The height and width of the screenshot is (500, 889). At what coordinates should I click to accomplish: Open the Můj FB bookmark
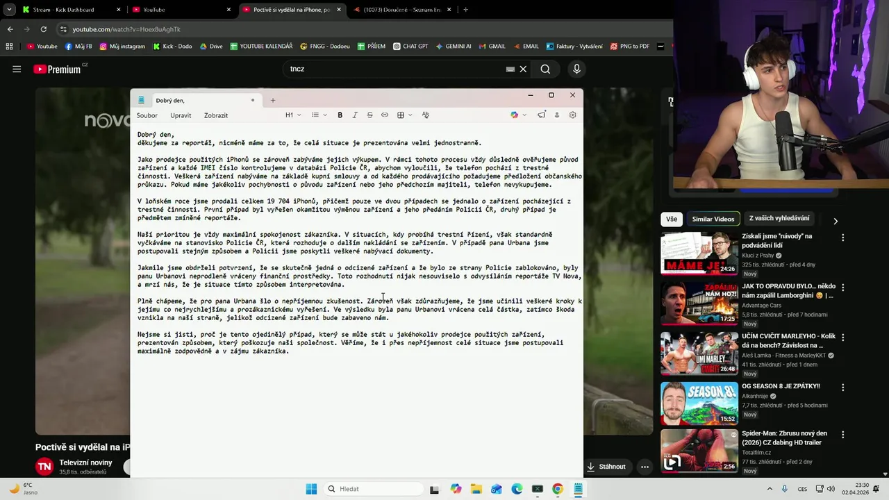(x=78, y=47)
